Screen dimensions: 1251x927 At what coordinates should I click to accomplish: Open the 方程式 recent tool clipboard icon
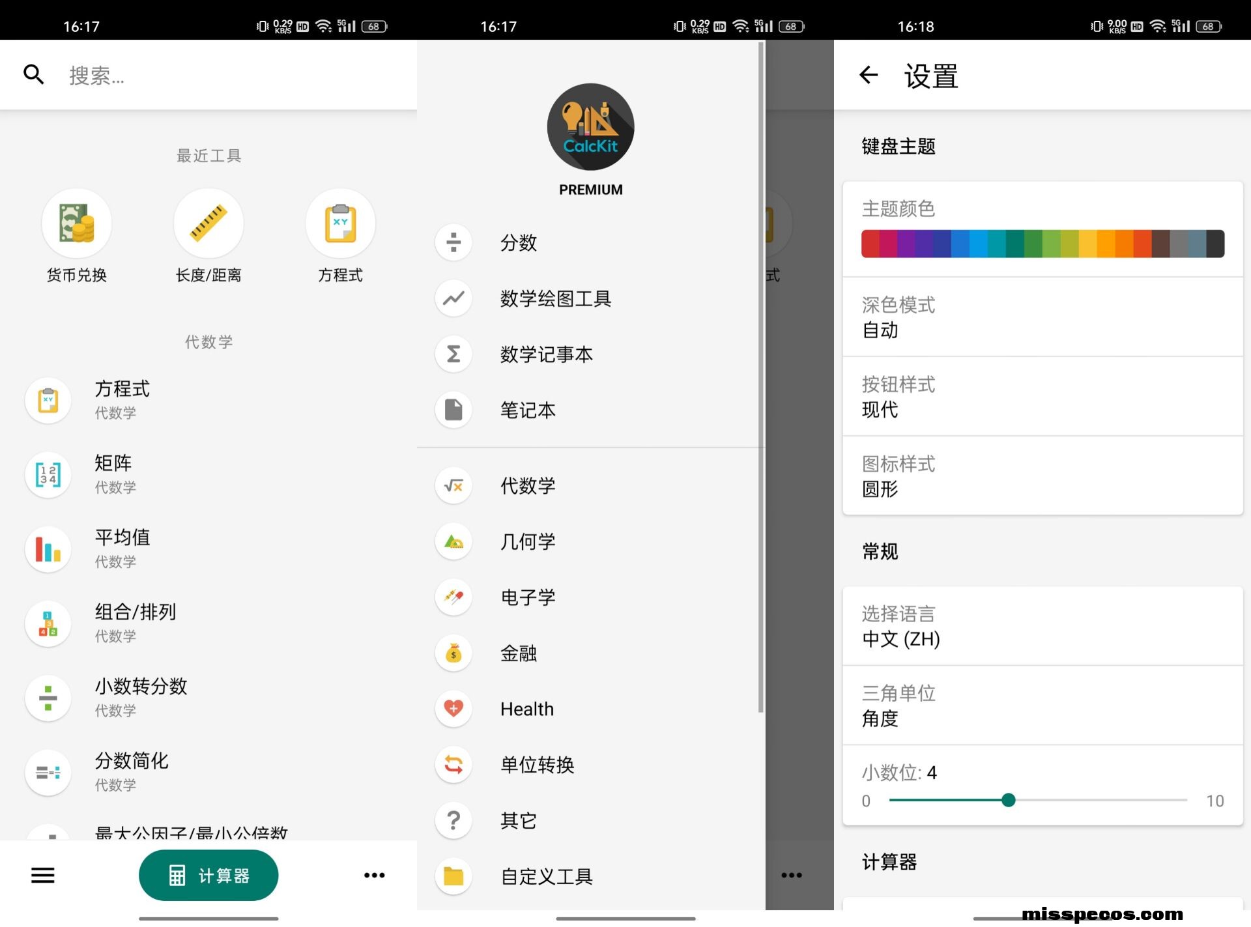(340, 223)
